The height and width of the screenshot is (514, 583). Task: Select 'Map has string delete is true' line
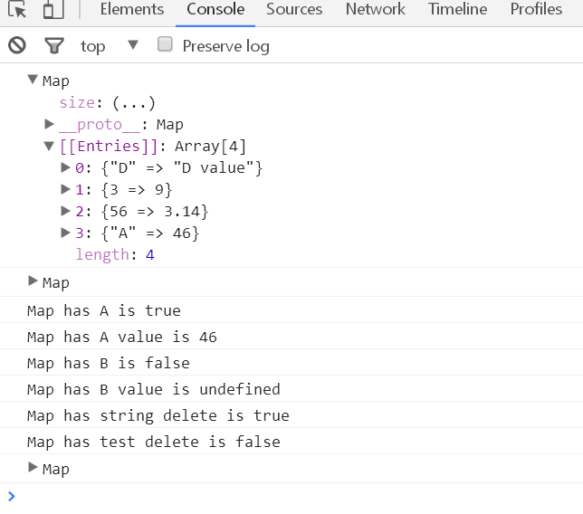click(158, 415)
